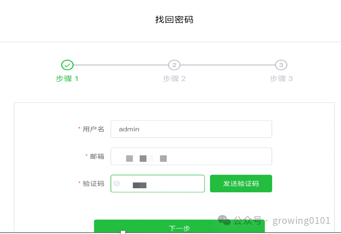Click the step 3 circle indicator
The width and height of the screenshot is (341, 234).
(281, 65)
